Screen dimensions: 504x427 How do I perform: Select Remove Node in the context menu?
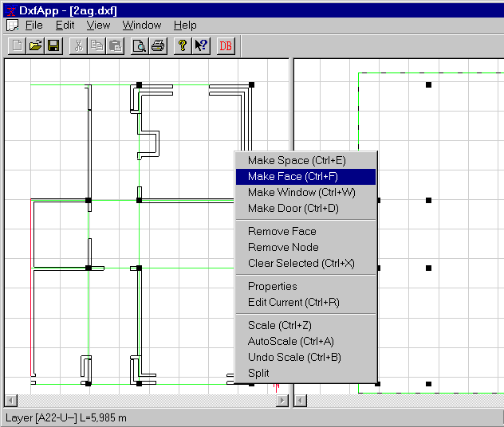tap(305, 247)
